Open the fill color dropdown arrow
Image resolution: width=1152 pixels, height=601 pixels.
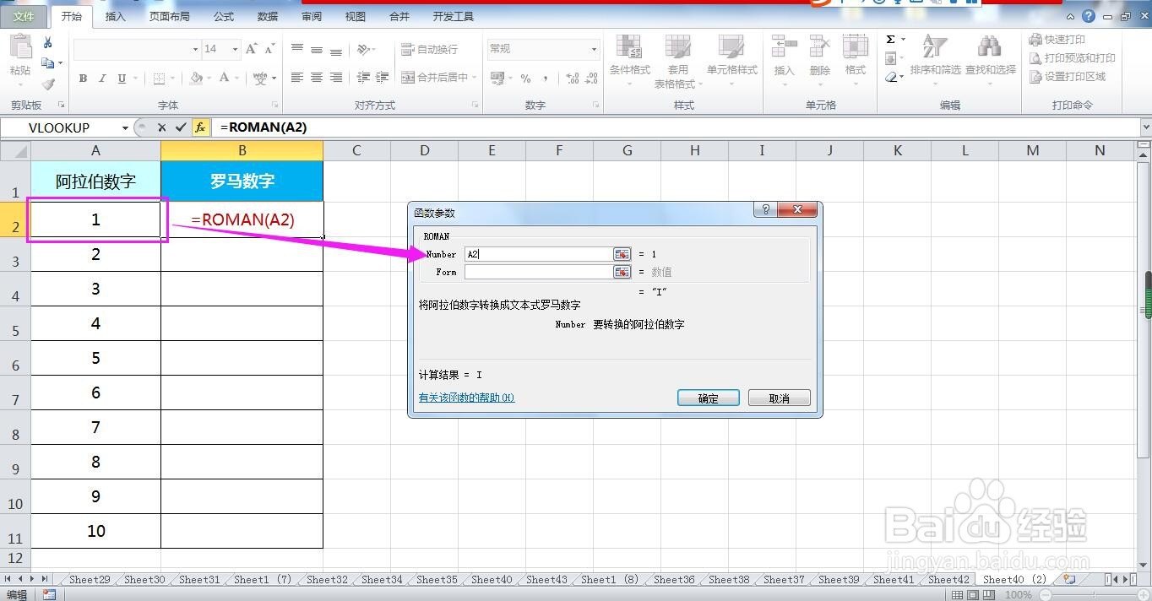pyautogui.click(x=209, y=79)
